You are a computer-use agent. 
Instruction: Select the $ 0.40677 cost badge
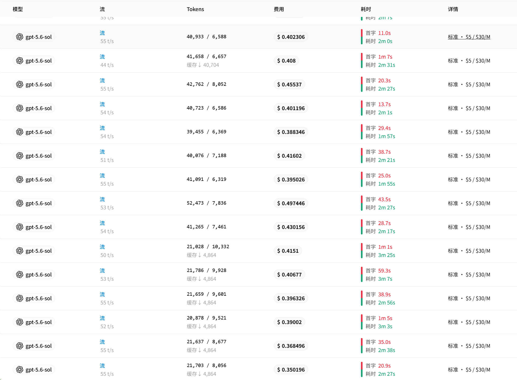[289, 275]
